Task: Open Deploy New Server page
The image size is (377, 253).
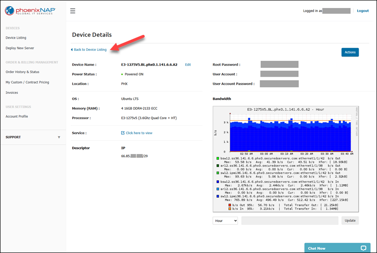Action: tap(20, 48)
